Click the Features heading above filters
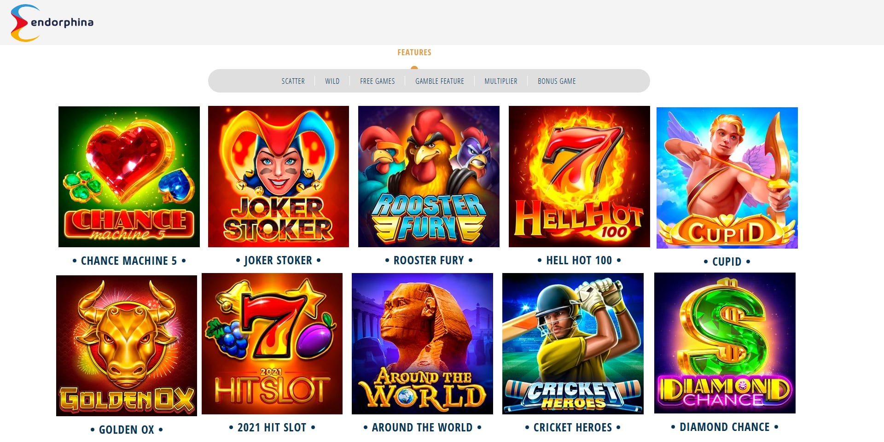Viewport: 884px width, 442px height. coord(414,52)
